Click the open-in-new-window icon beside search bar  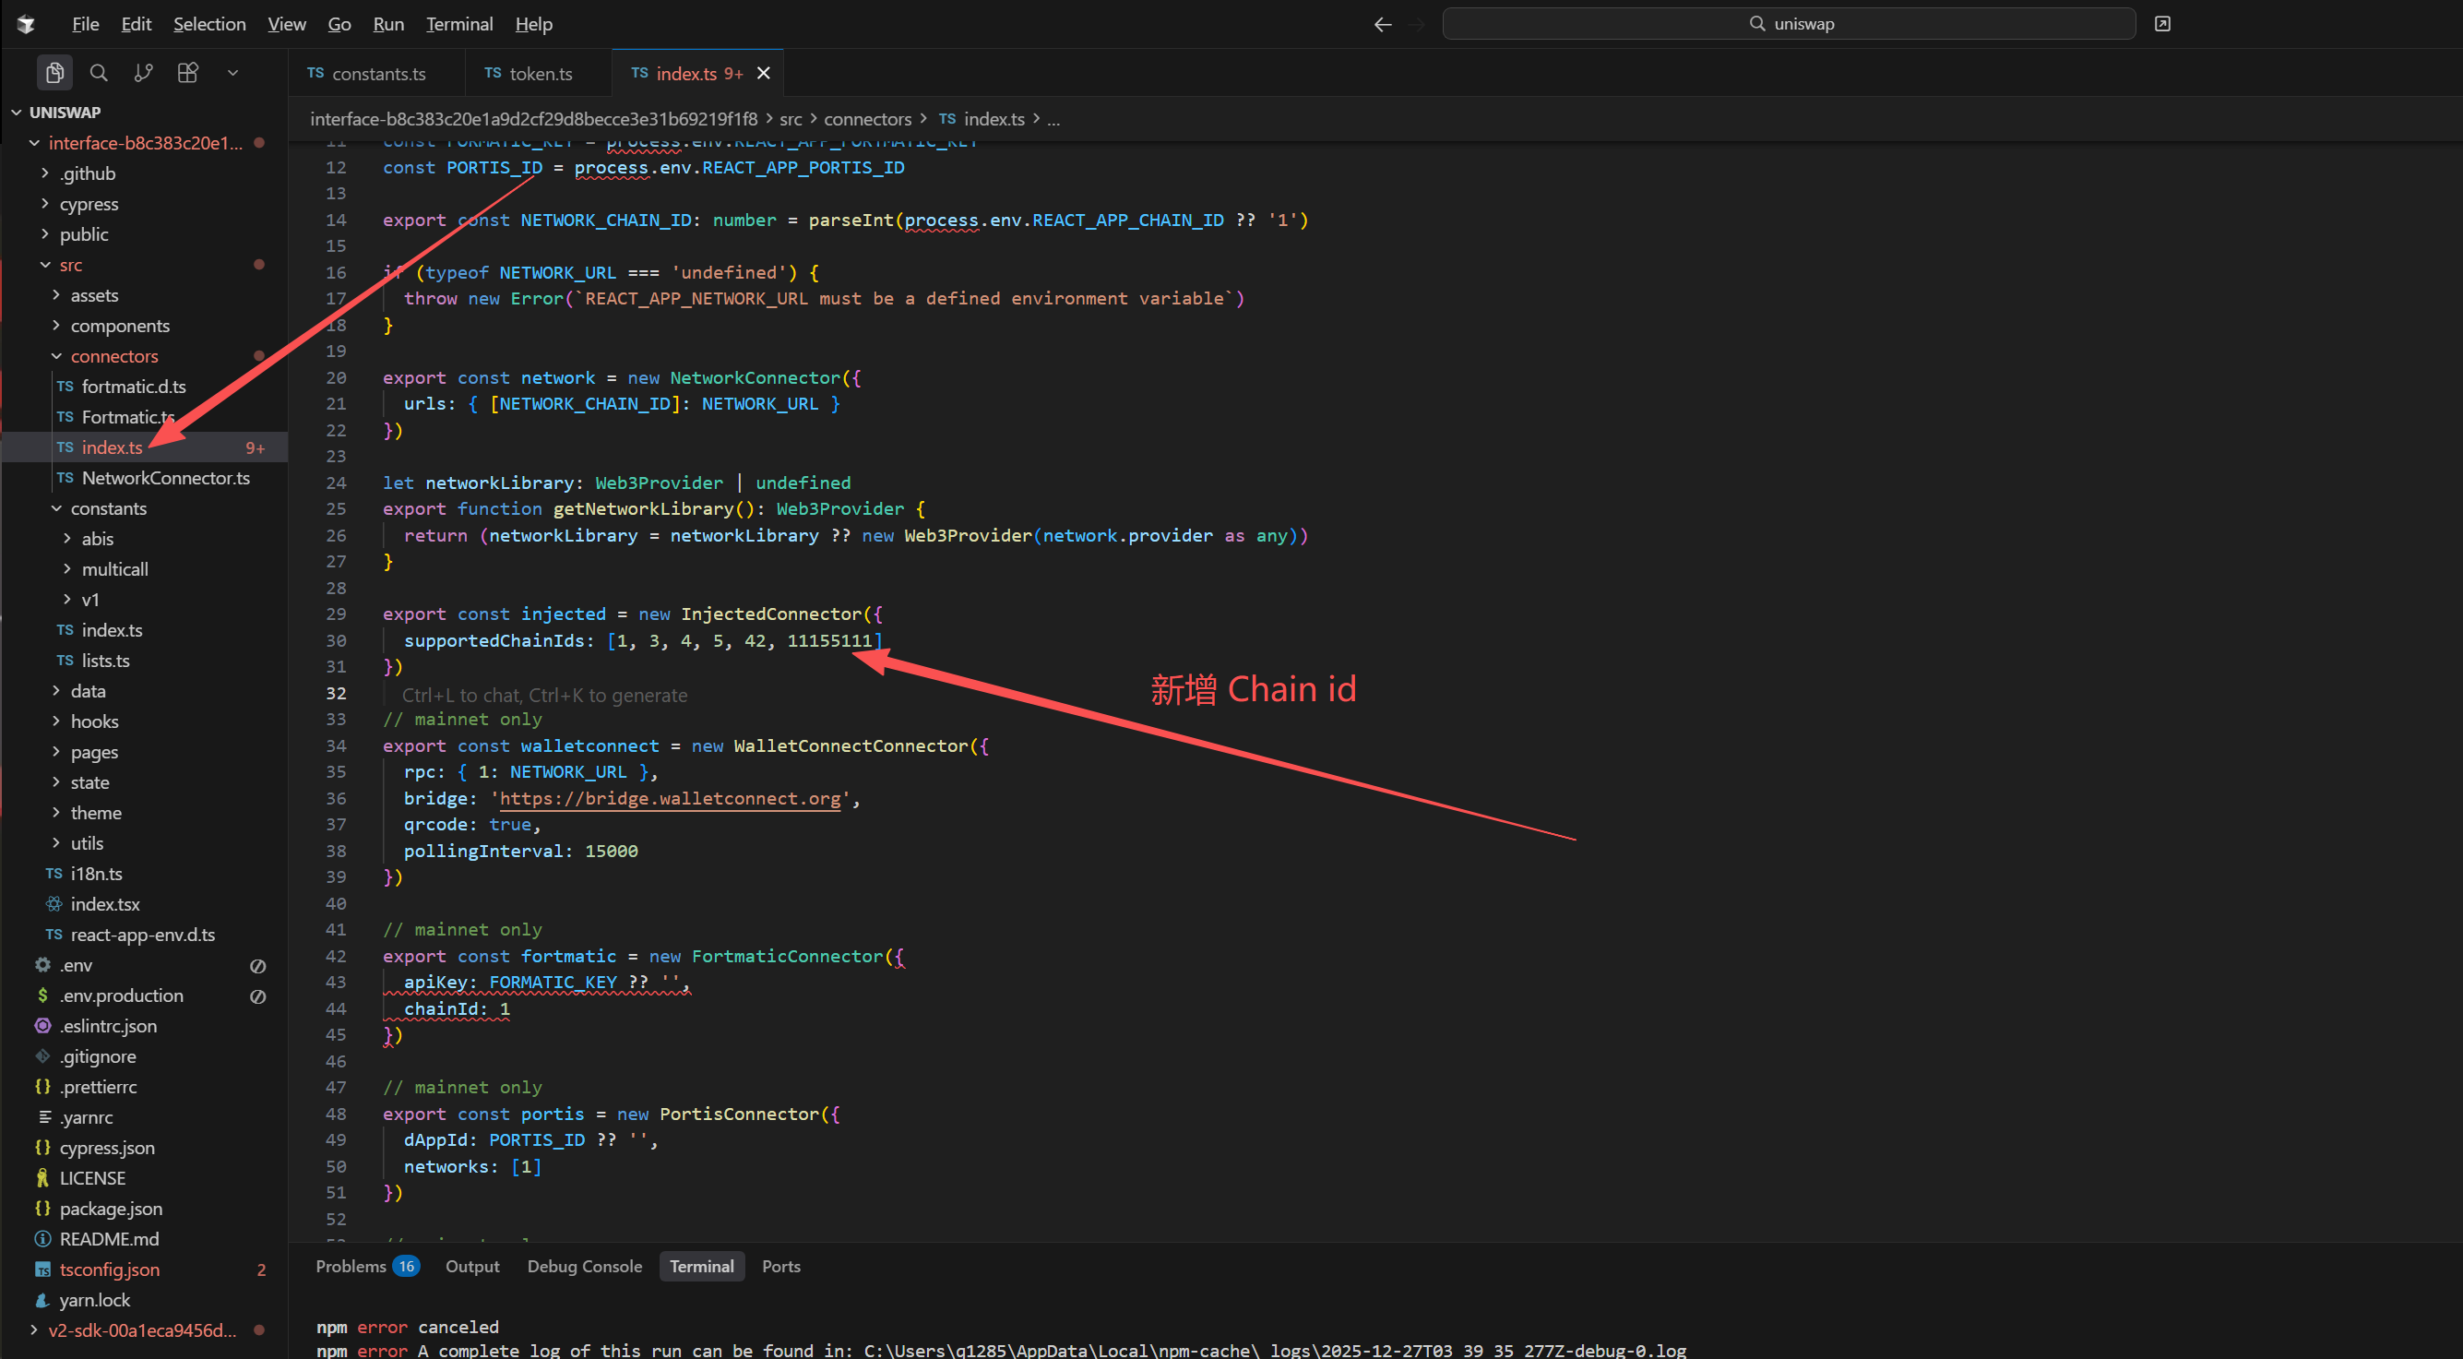(x=2162, y=24)
